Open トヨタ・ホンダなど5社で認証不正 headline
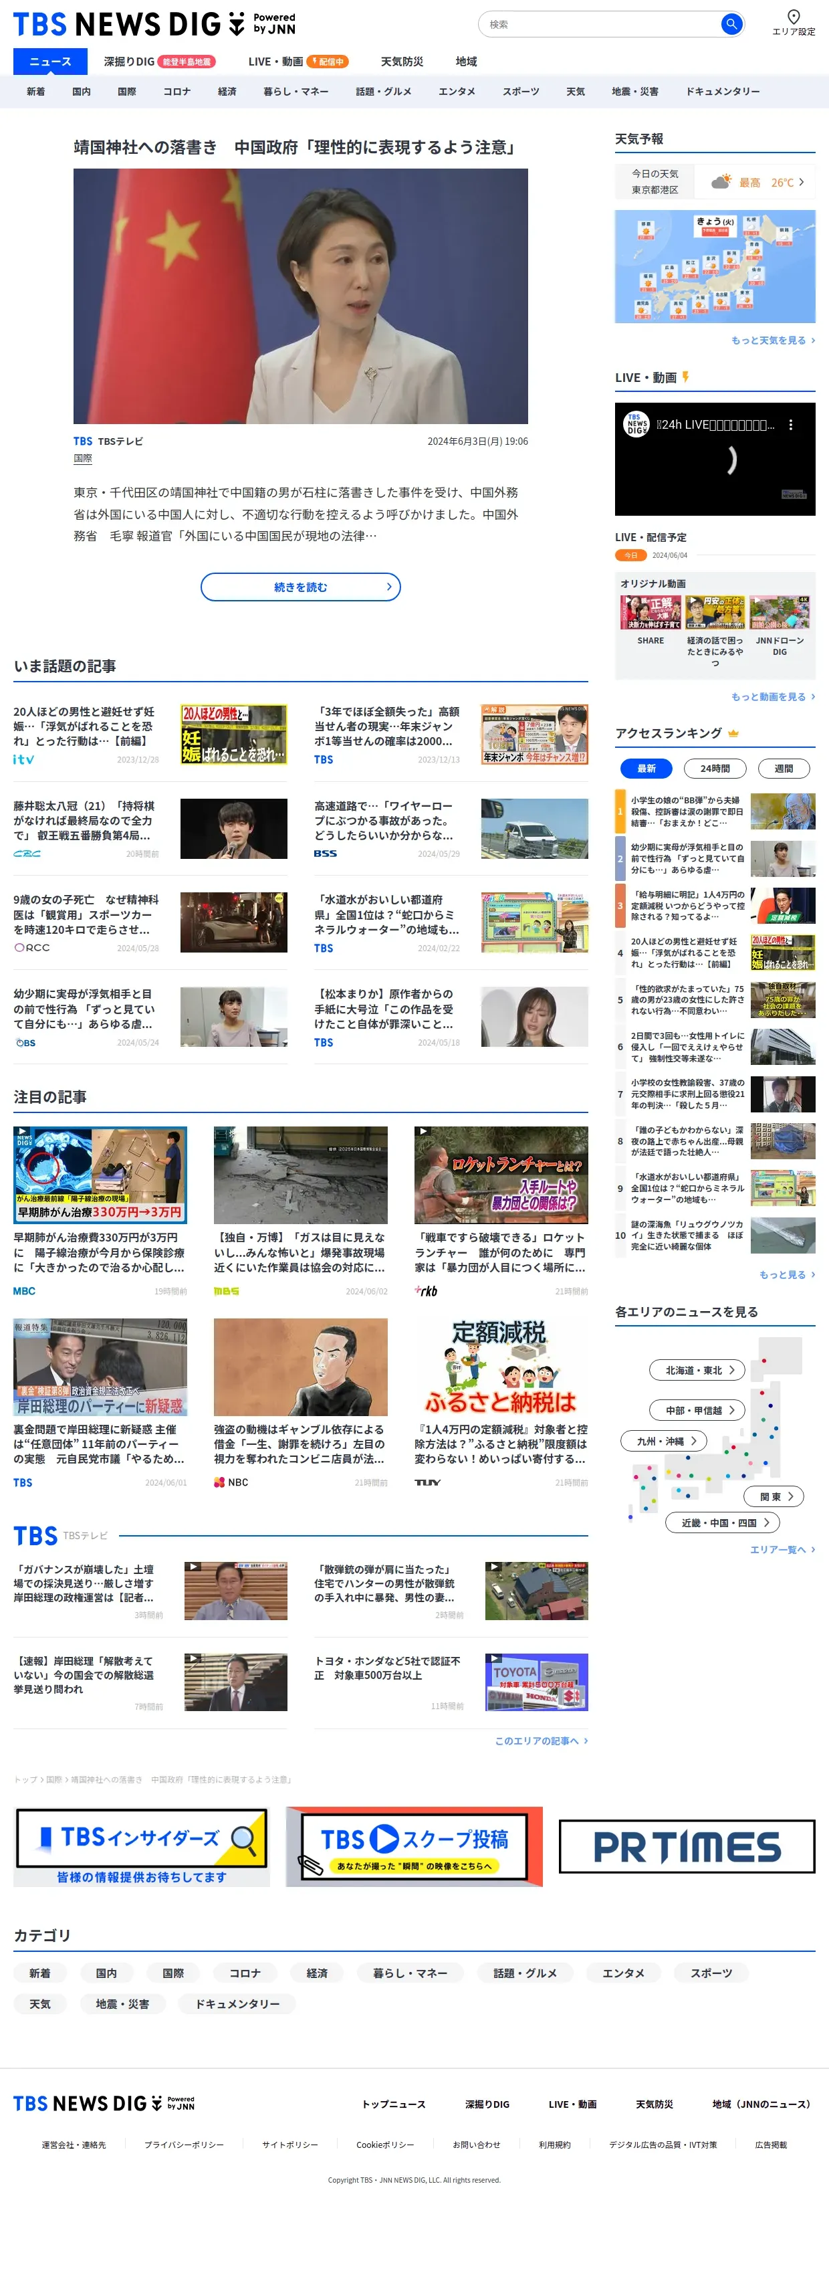Image resolution: width=829 pixels, height=2273 pixels. pyautogui.click(x=387, y=1668)
